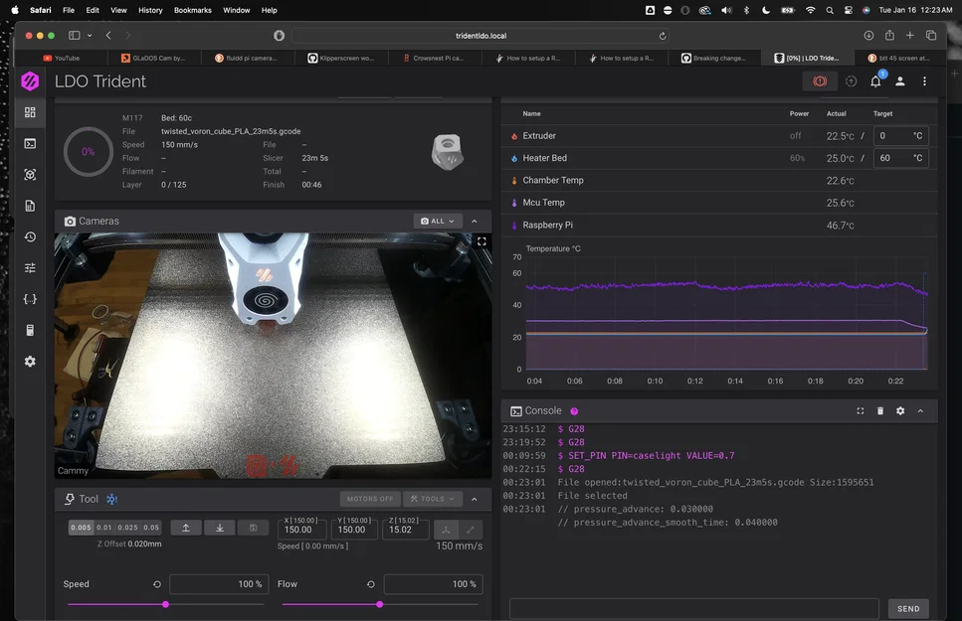Reset the Speed percentage
Screen dimensions: 962x621
click(157, 584)
